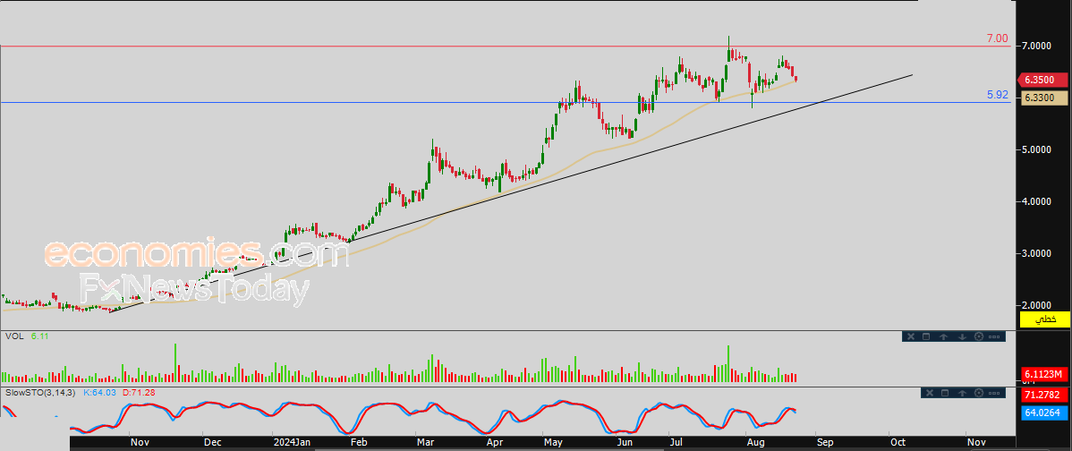The width and height of the screenshot is (1072, 451).
Task: Click the 2.0000 price axis label
Action: click(1037, 305)
